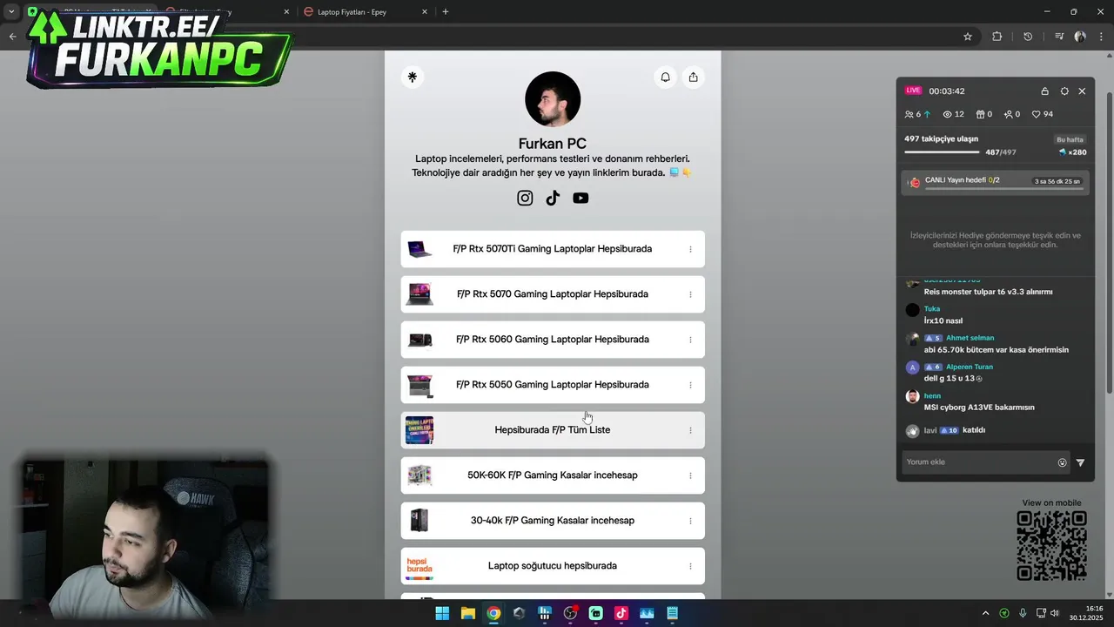Viewport: 1114px width, 627px height.
Task: Share the Furkan PC Linktree page
Action: tap(693, 77)
